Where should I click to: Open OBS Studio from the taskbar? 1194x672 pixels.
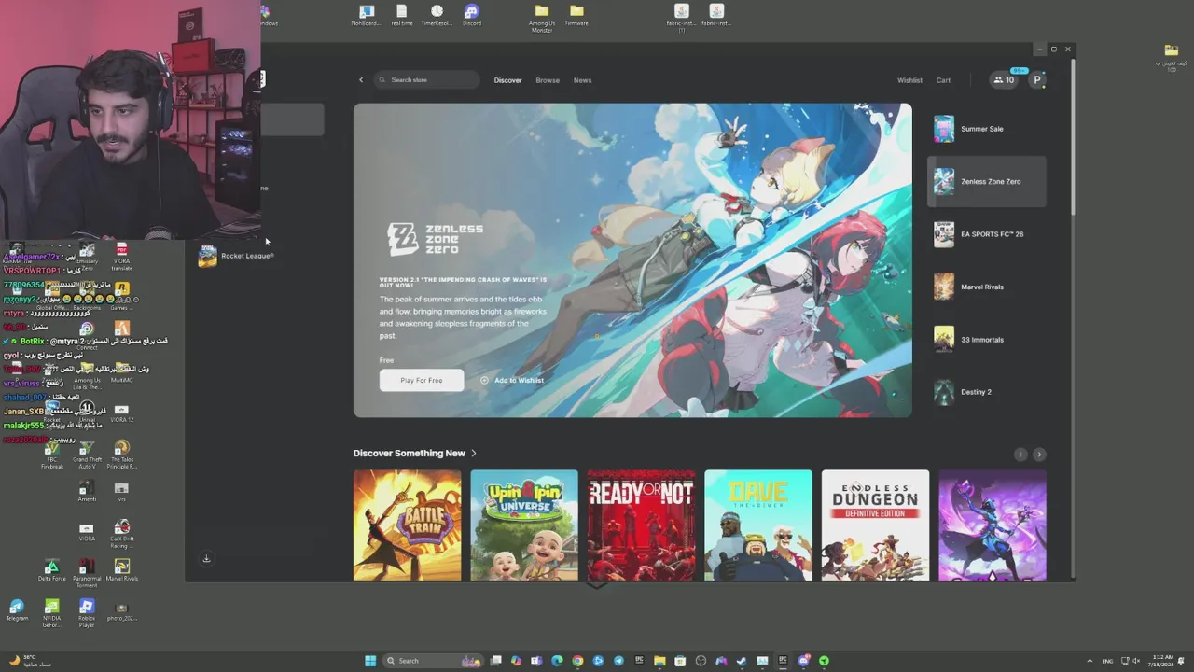701,661
